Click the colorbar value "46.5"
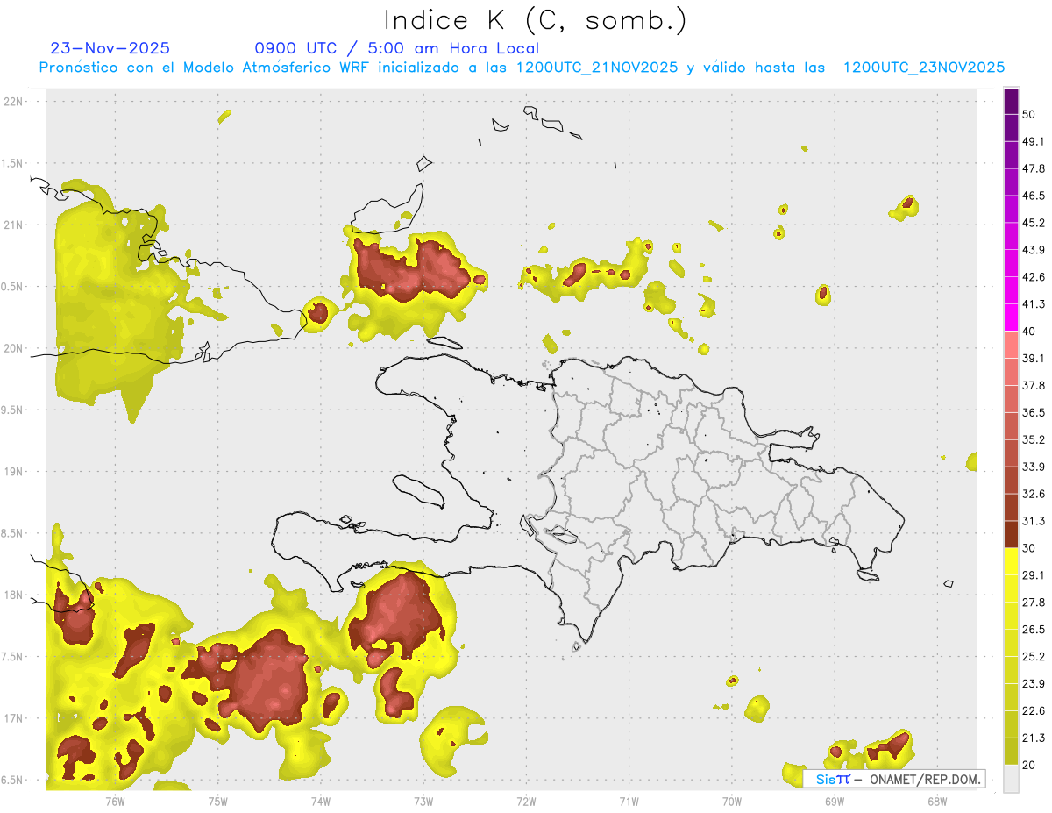This screenshot has width=1052, height=813. click(1034, 196)
